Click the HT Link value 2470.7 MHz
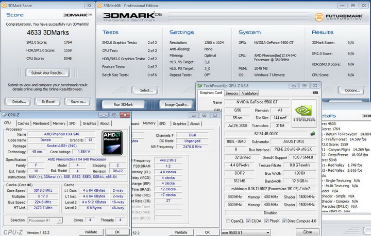The width and height of the screenshot is (371, 236). (x=43, y=208)
